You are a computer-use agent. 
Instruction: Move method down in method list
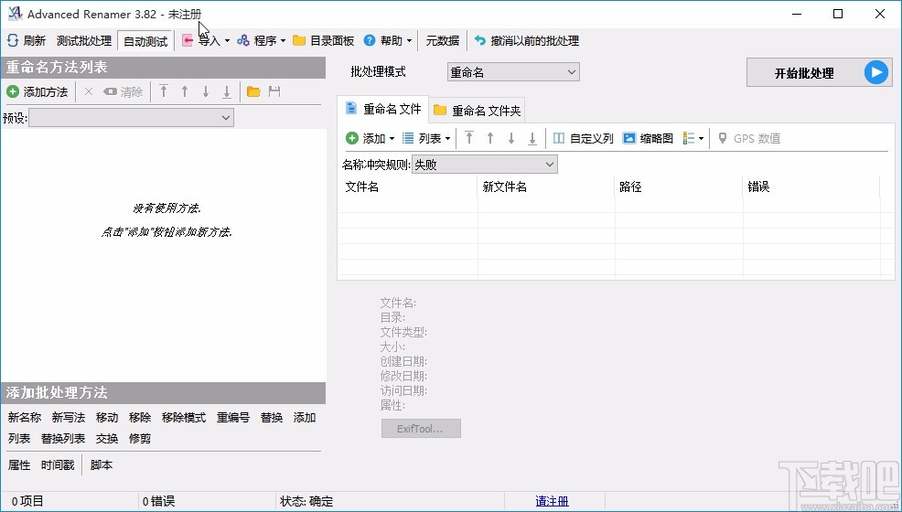(x=205, y=91)
